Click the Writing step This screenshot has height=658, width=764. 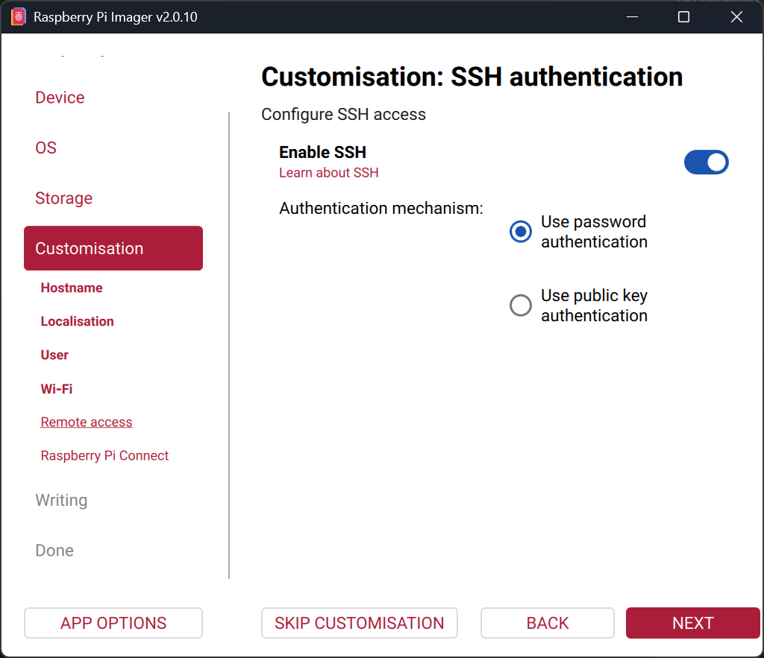click(61, 500)
